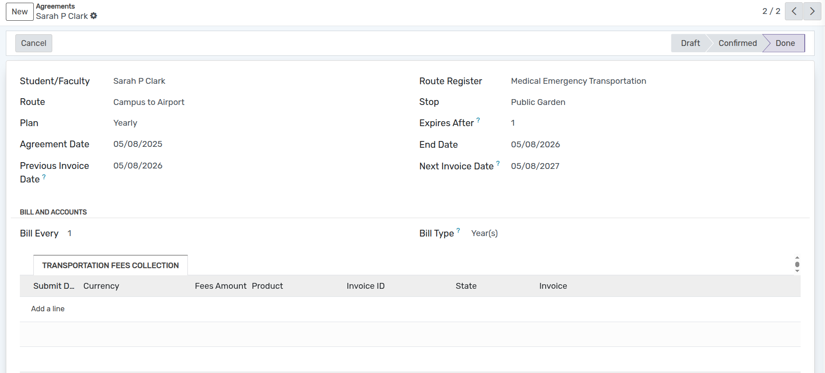Open the gear actions menu beside Sarah P Clark
The width and height of the screenshot is (825, 373).
94,16
